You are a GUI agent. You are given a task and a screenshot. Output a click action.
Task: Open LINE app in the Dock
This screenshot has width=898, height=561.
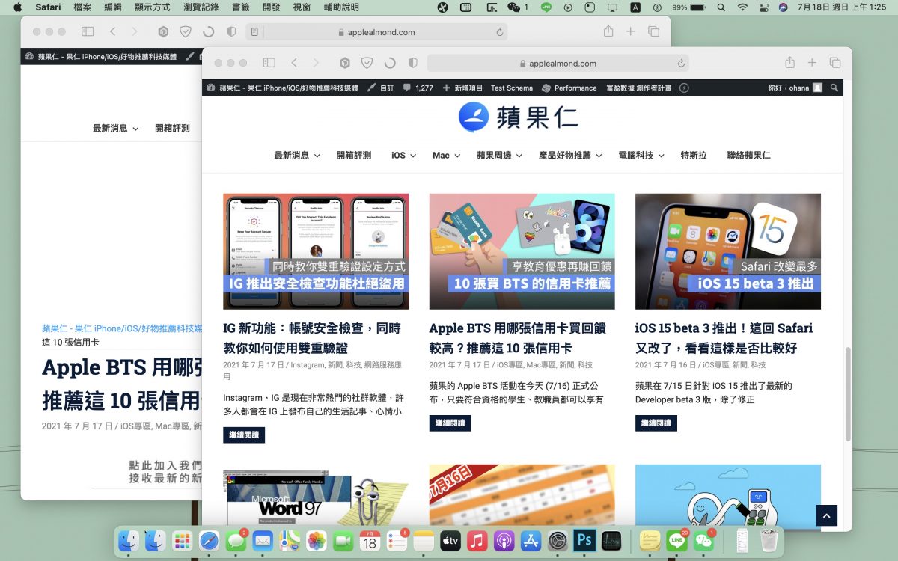677,540
